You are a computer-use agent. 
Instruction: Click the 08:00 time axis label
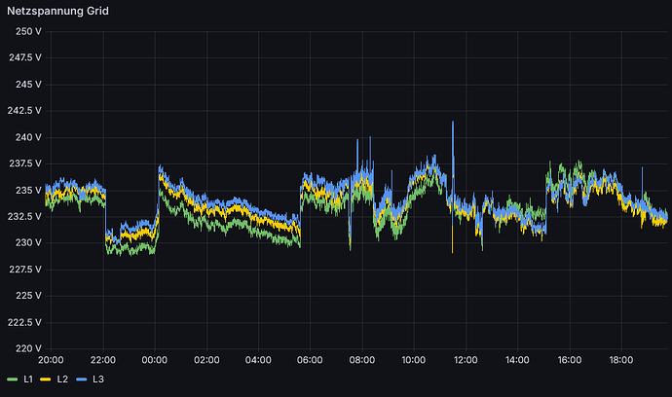[x=362, y=360]
